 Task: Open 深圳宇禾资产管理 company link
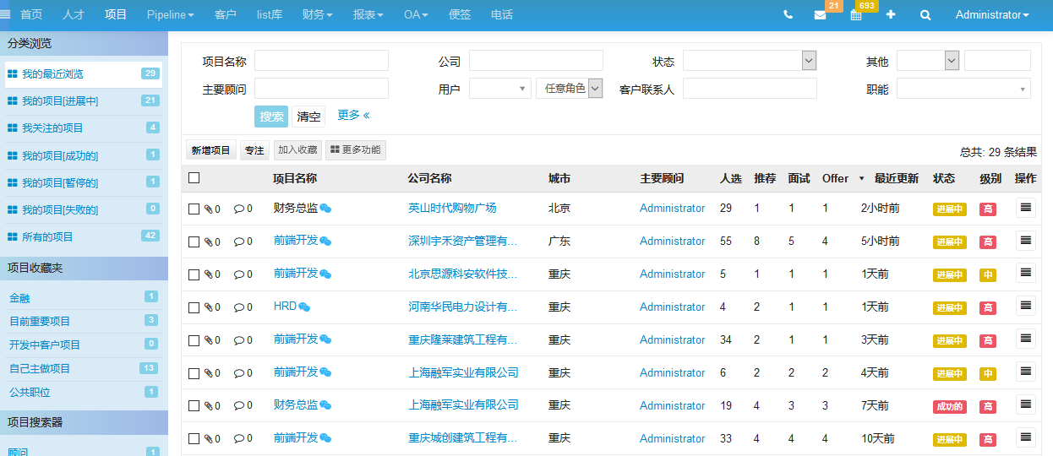(462, 242)
